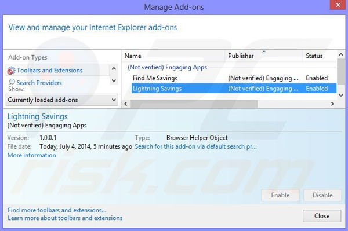Click publisher cell of Find Me Savings

pos(263,78)
